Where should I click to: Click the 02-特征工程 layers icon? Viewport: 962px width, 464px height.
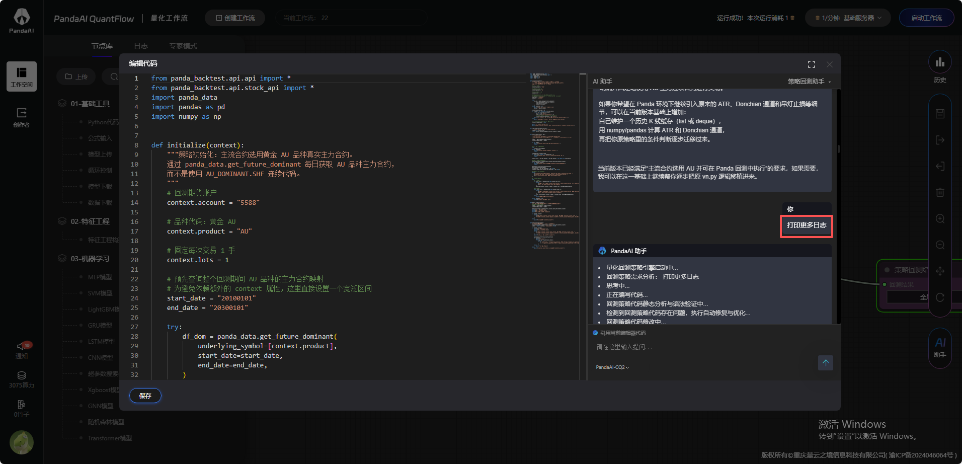pyautogui.click(x=62, y=221)
